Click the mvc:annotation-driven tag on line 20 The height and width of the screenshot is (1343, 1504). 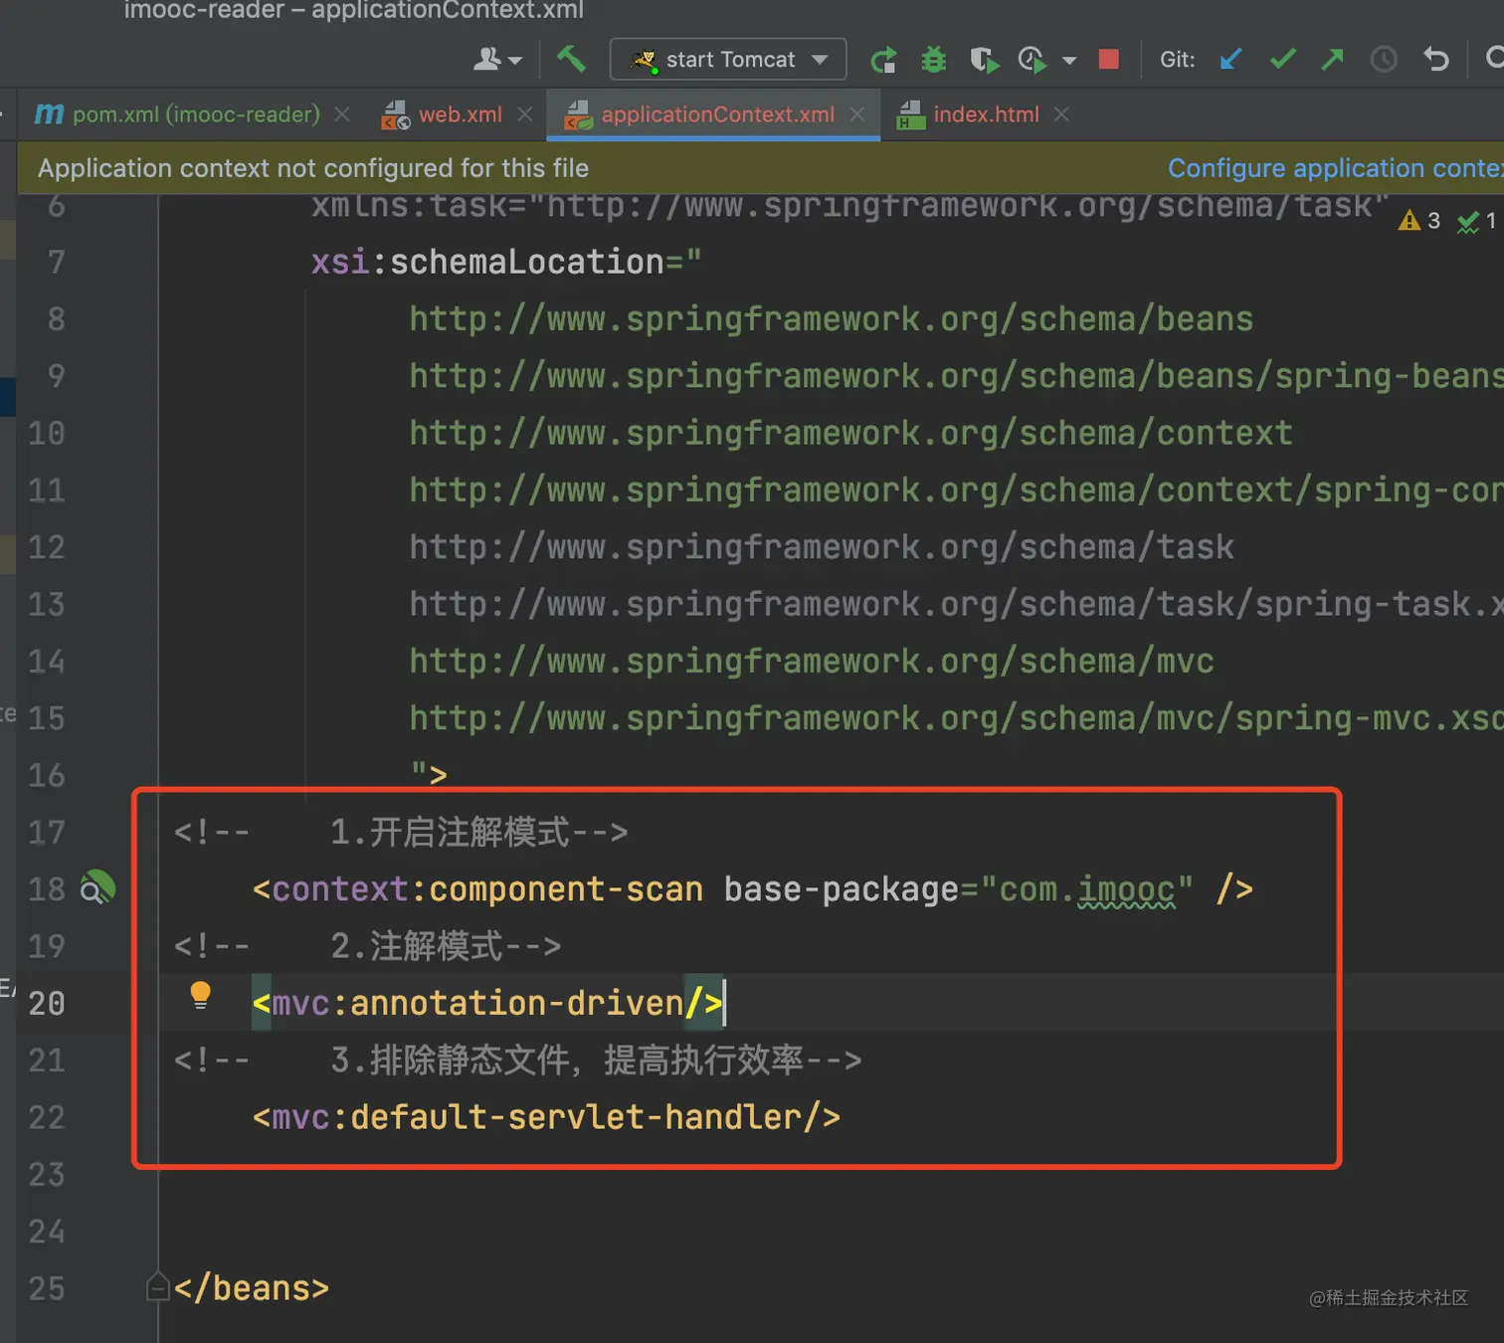point(487,1003)
